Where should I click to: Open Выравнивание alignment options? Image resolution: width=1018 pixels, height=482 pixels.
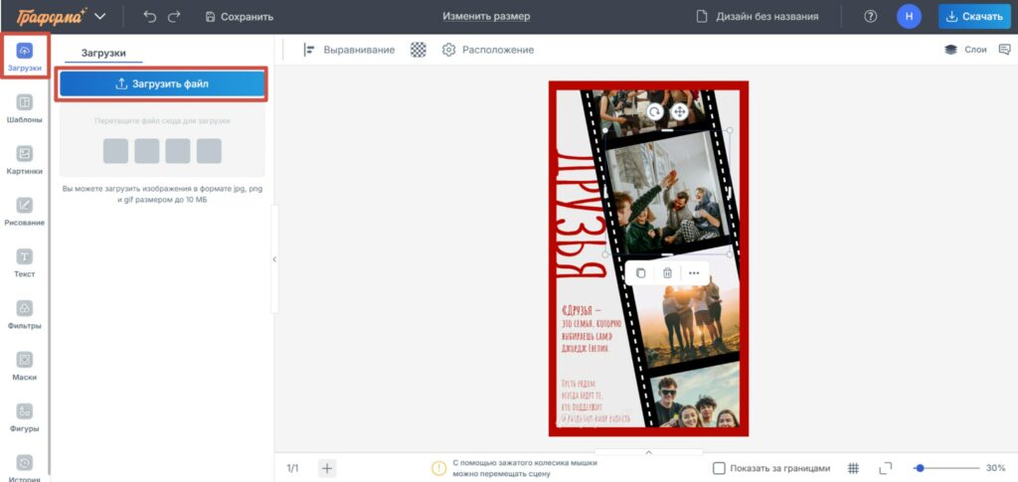coord(349,50)
